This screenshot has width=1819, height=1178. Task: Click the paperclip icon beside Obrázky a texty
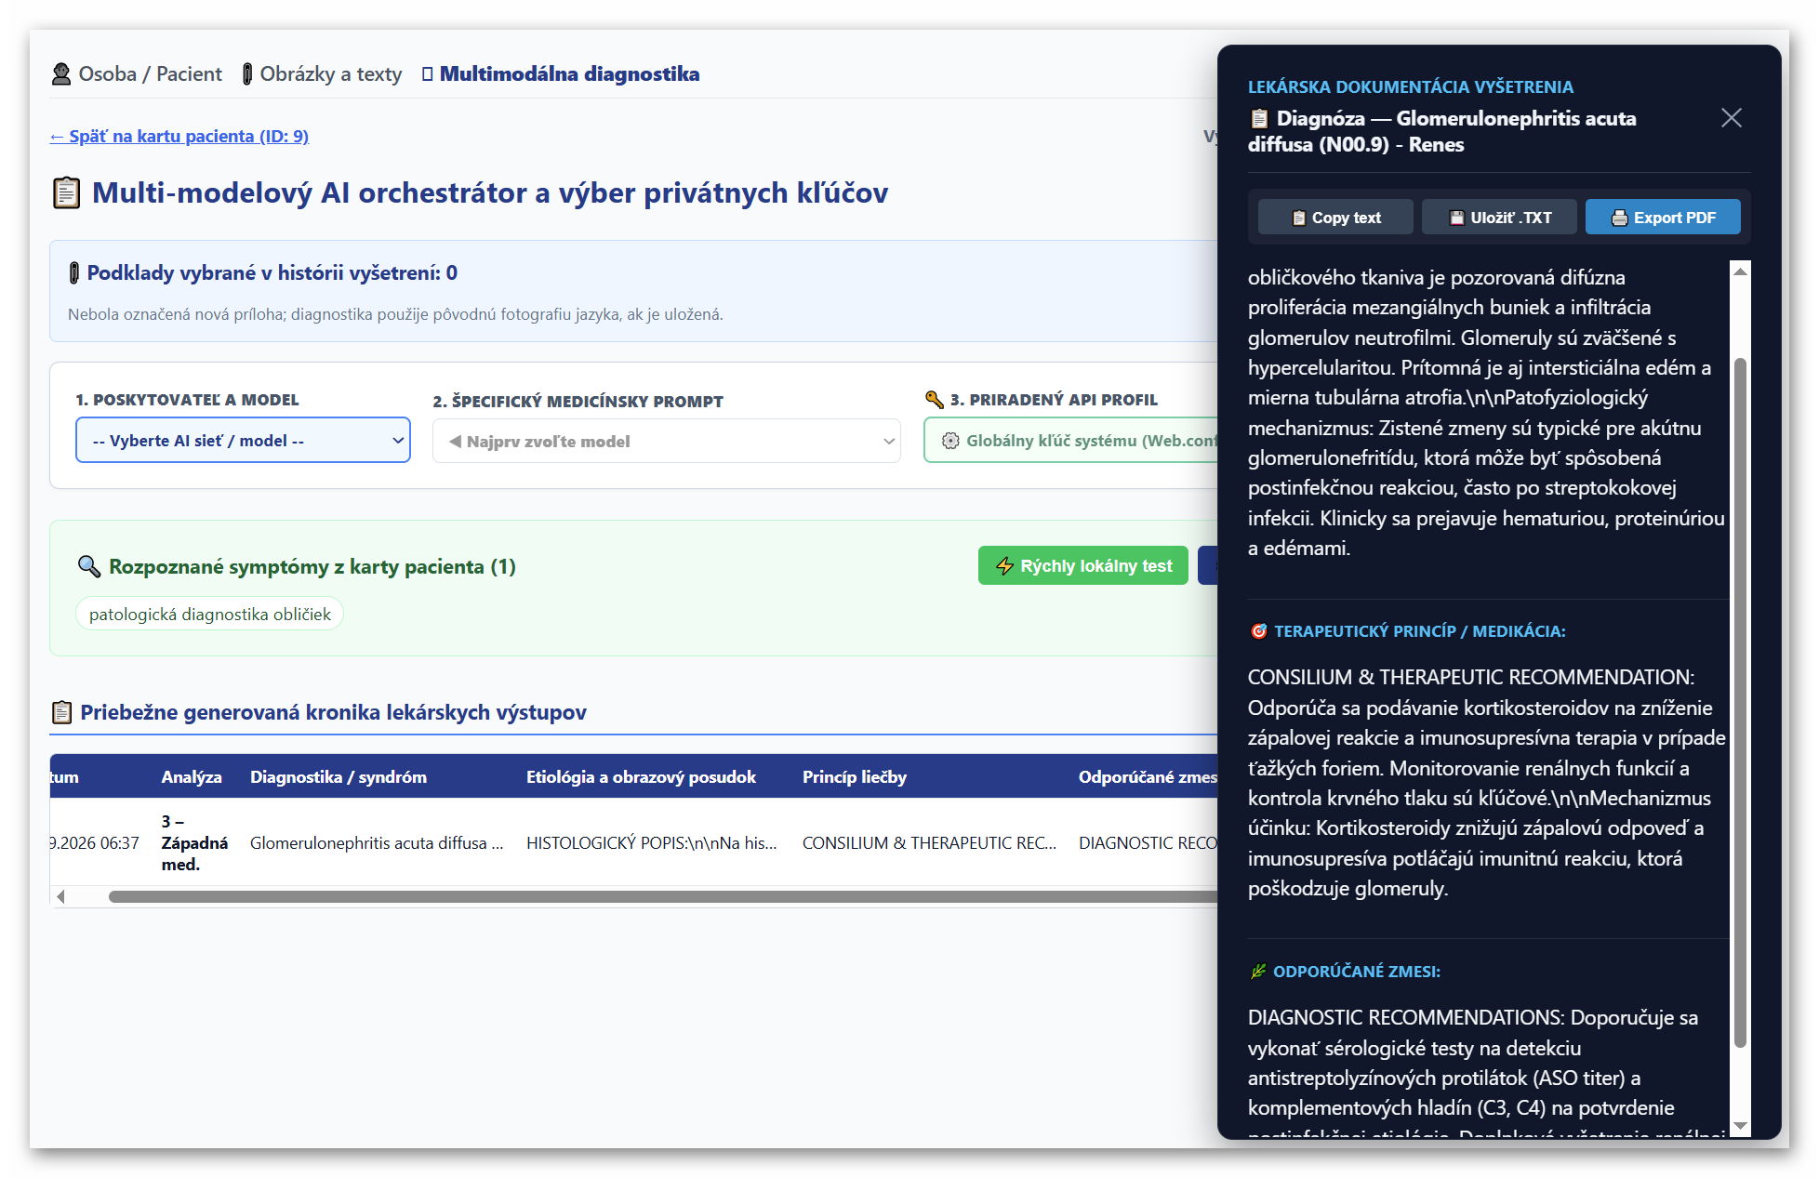tap(247, 73)
